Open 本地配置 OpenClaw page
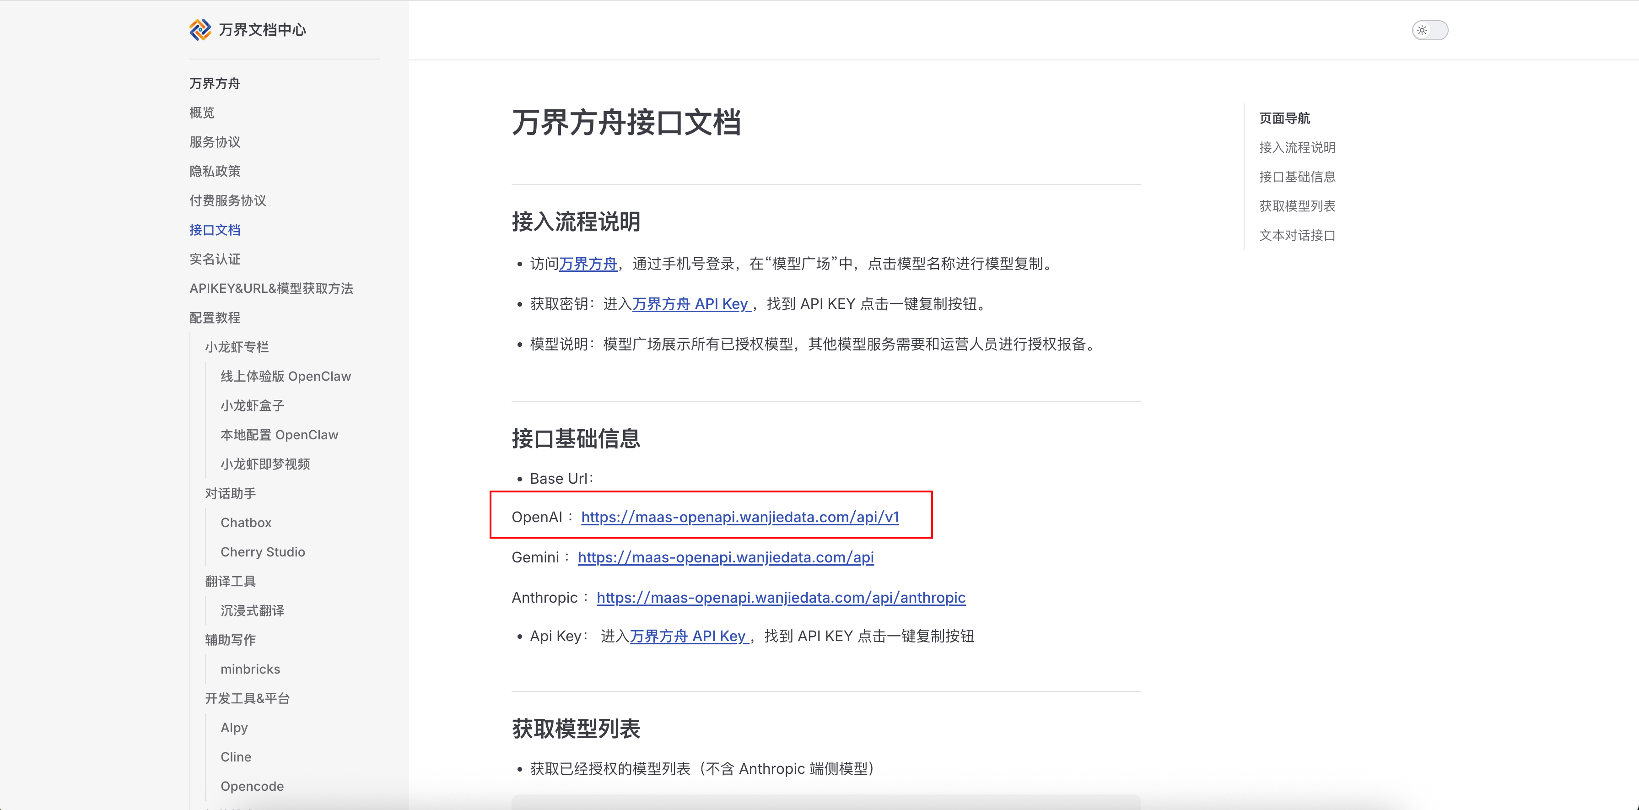Screen dimensions: 1639x810 pyautogui.click(x=279, y=435)
